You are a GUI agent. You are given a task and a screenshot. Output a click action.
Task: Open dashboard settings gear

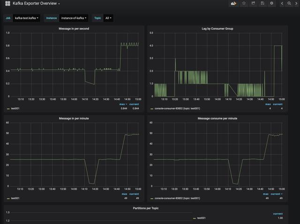click(272, 3)
